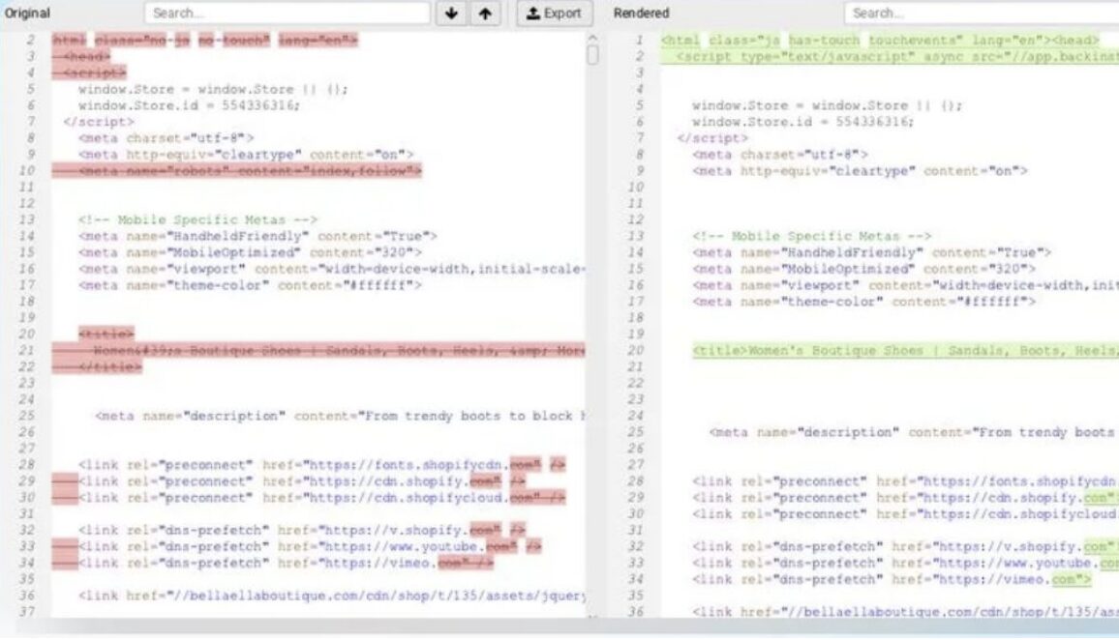Click the closing script tag line in Rendered
1119x640 pixels.
tap(712, 138)
